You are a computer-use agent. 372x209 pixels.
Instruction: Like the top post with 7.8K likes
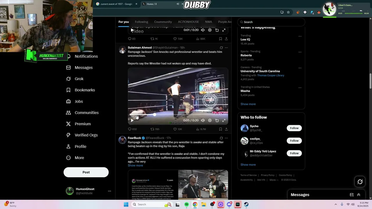[x=178, y=39]
